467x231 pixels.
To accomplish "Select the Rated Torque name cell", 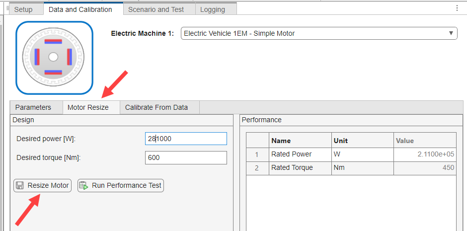I will (300, 167).
